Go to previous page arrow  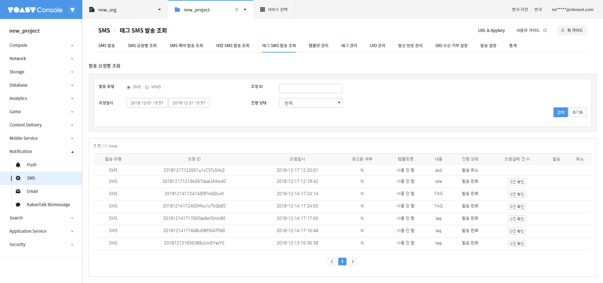pyautogui.click(x=332, y=261)
